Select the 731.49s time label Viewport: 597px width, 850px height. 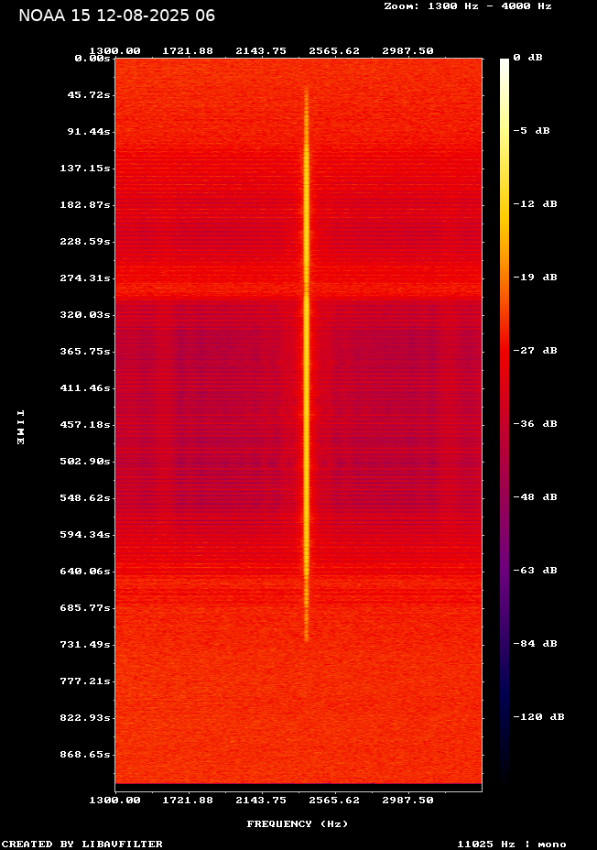(x=85, y=645)
